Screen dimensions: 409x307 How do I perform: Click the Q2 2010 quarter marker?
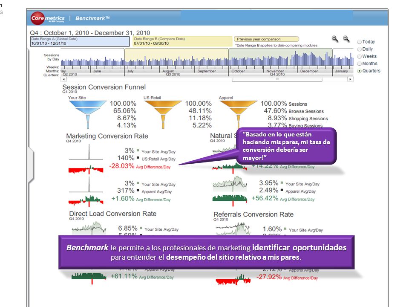(70, 74)
